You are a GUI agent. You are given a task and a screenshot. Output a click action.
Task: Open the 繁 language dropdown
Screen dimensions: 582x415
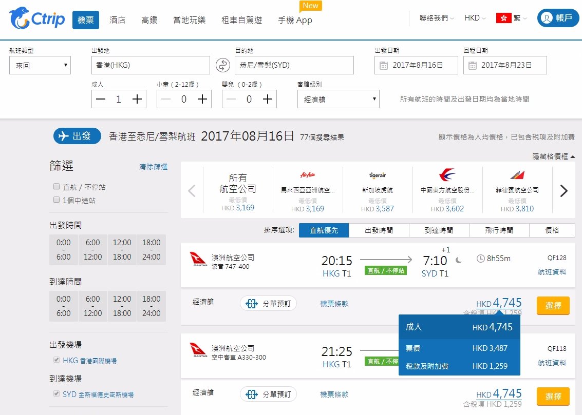[520, 18]
